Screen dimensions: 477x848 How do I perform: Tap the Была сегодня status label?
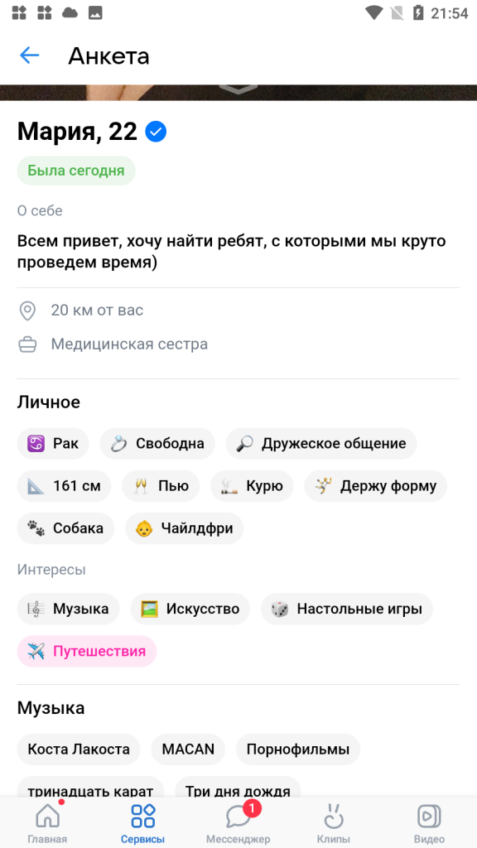click(76, 171)
